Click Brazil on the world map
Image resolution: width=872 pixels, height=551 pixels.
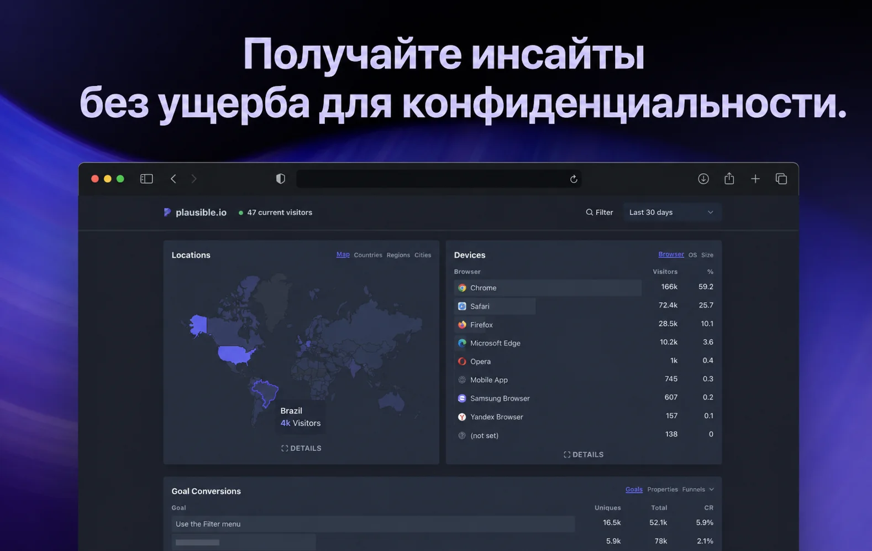point(265,392)
